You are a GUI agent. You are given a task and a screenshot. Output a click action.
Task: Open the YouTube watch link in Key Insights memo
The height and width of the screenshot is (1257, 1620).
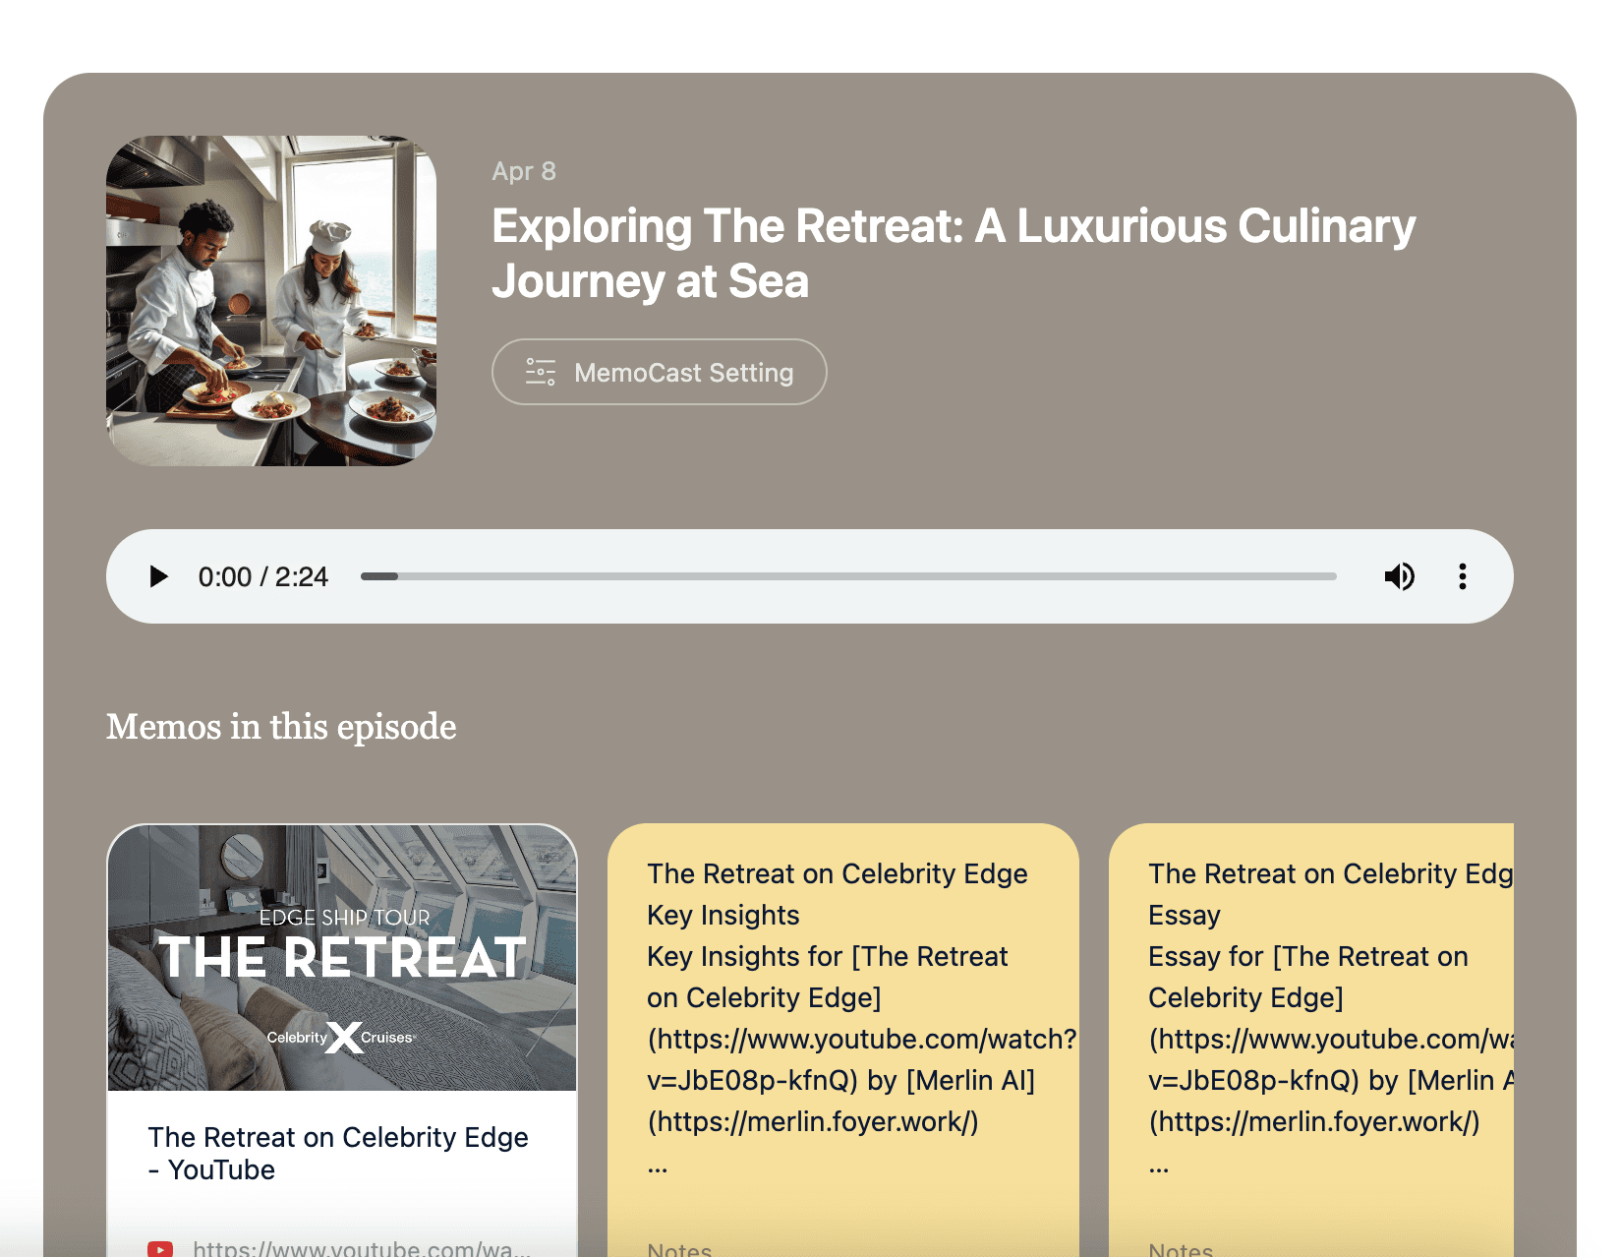pos(858,1039)
